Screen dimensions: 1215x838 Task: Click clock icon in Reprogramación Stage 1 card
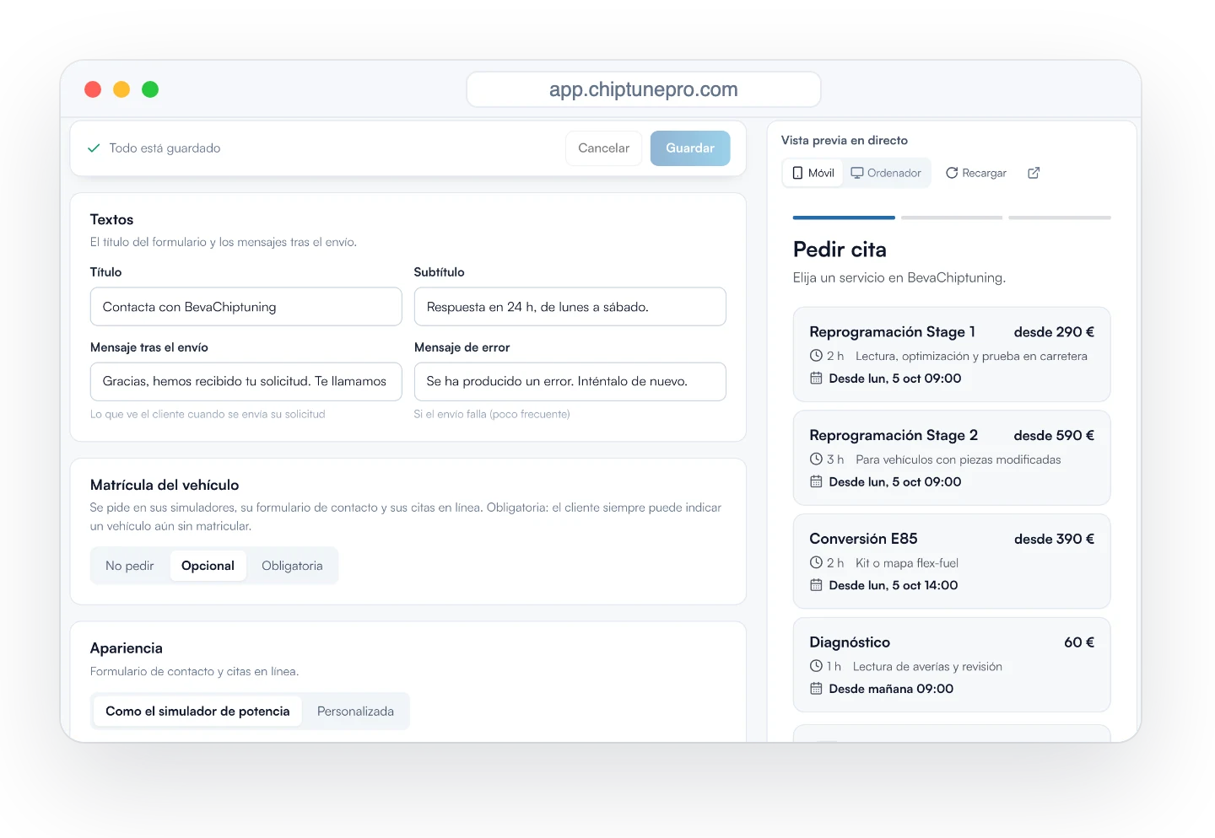pyautogui.click(x=816, y=356)
